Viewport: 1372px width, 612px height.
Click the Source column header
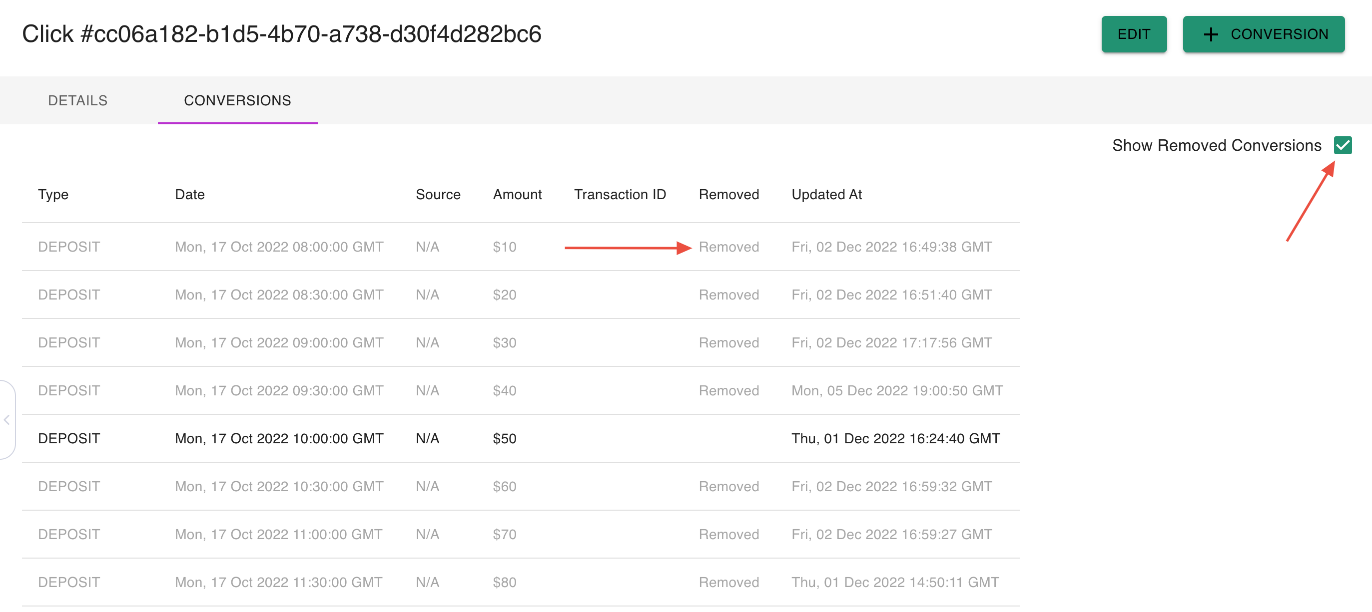[x=437, y=194]
